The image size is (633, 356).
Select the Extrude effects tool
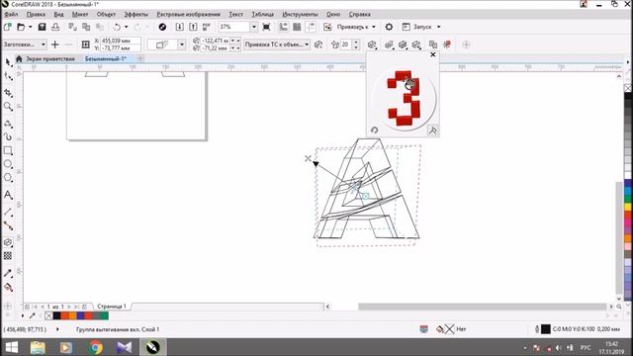tap(8, 242)
